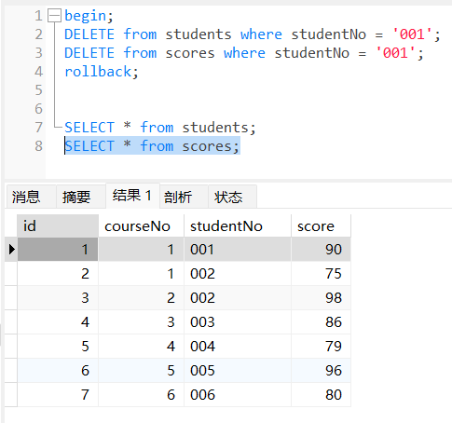The width and height of the screenshot is (452, 423).
Task: Click the 'rollback;' statement
Action: [102, 72]
